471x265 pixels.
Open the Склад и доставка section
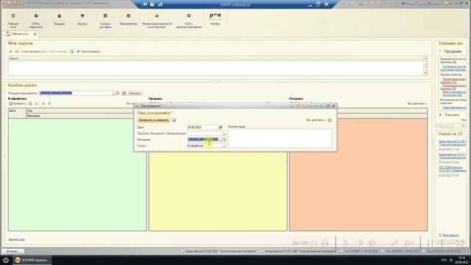pyautogui.click(x=105, y=20)
